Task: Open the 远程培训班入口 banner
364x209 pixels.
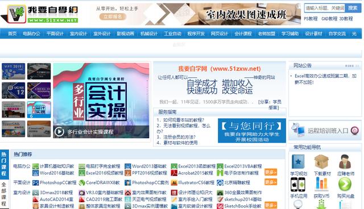Action: (x=325, y=131)
